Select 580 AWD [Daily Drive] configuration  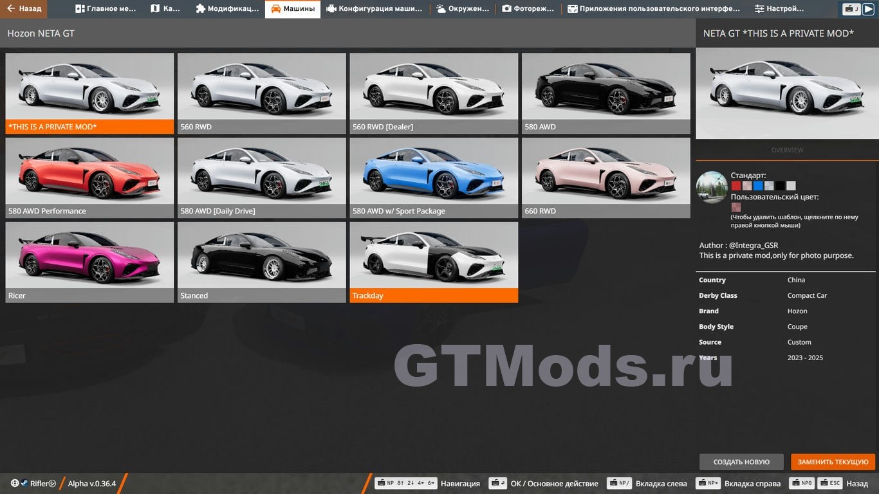point(261,178)
